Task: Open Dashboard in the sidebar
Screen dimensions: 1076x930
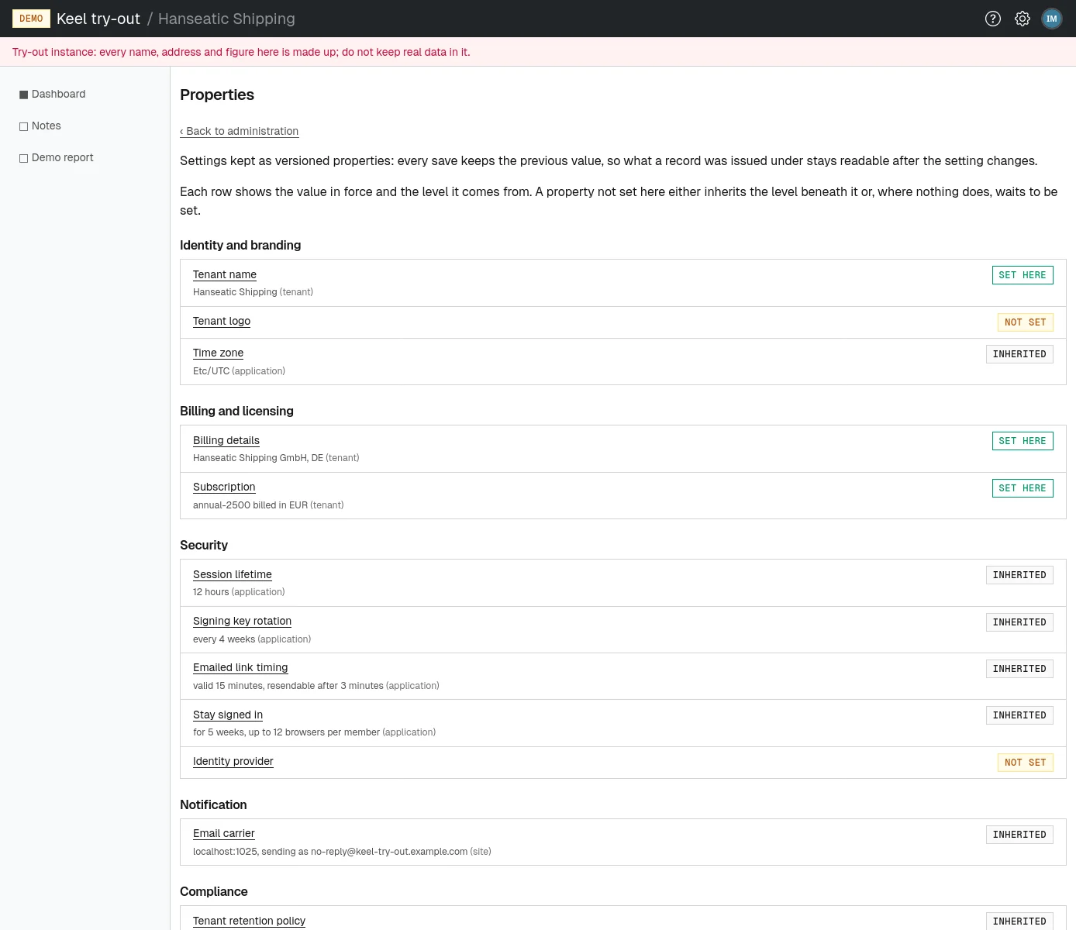Action: click(x=53, y=94)
